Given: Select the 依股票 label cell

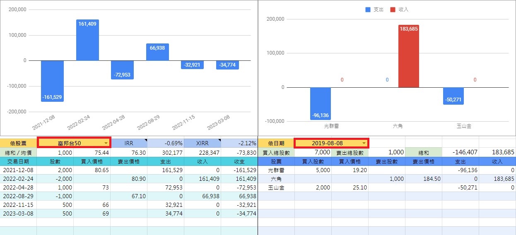Looking at the screenshot, I should (18, 143).
